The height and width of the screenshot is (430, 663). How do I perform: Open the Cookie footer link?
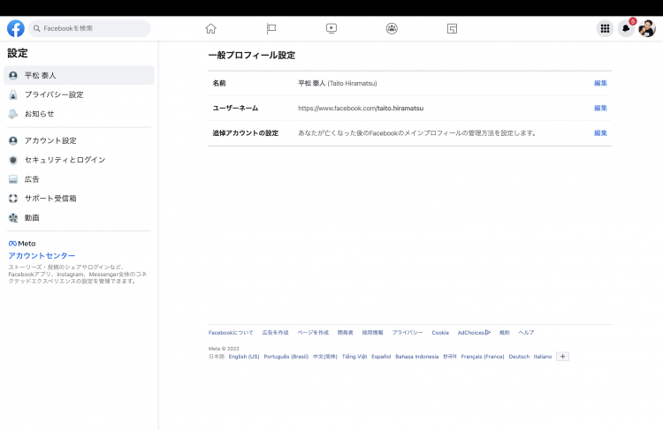tap(440, 333)
